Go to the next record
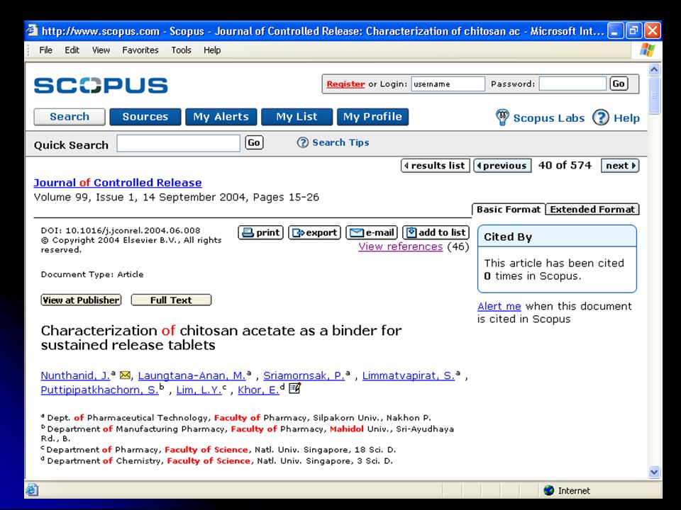 620,166
